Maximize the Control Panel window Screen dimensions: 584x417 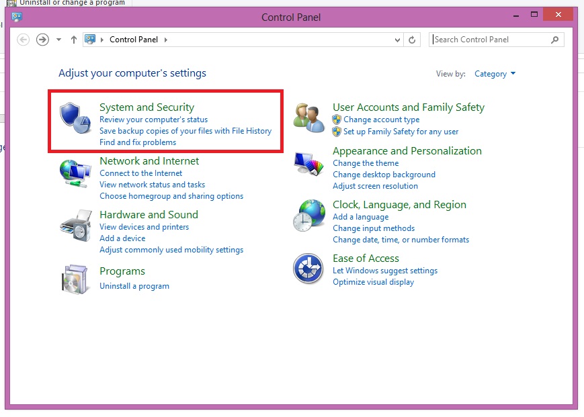[534, 15]
